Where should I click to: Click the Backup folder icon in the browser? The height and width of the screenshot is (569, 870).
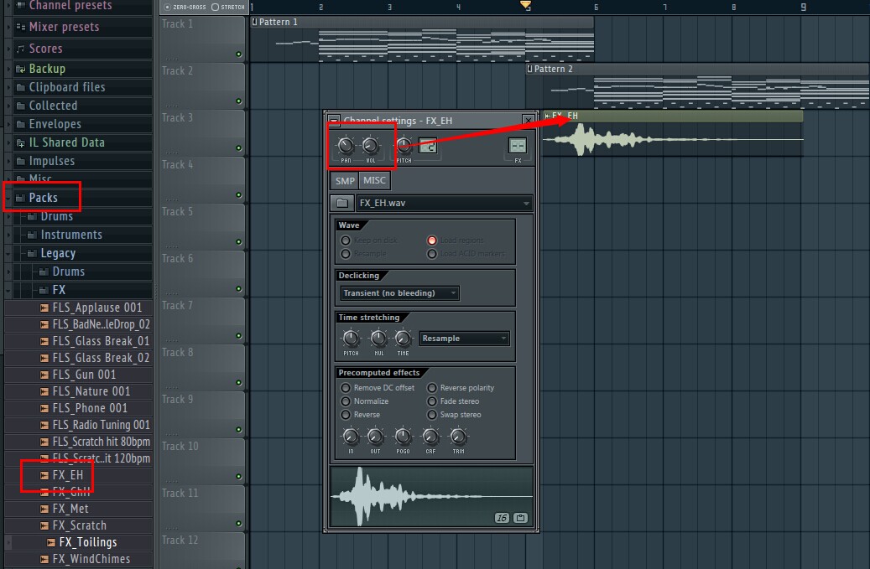(20, 69)
